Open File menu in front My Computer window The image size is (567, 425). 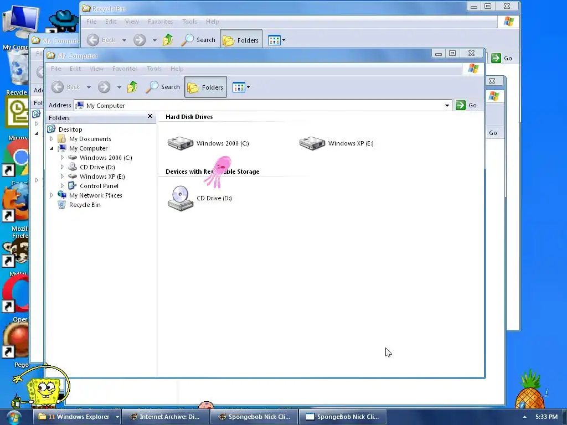point(56,69)
